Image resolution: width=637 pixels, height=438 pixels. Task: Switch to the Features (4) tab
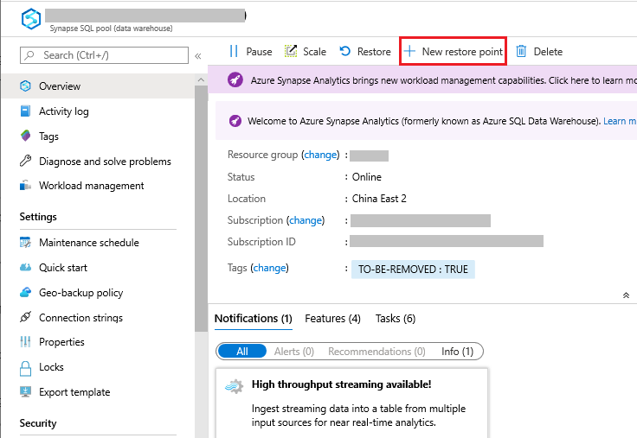pyautogui.click(x=332, y=319)
